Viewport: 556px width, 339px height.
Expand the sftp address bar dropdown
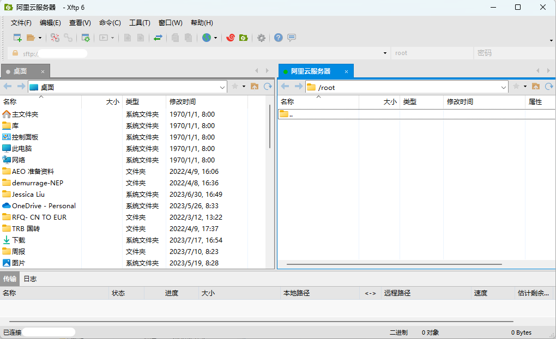(x=385, y=53)
